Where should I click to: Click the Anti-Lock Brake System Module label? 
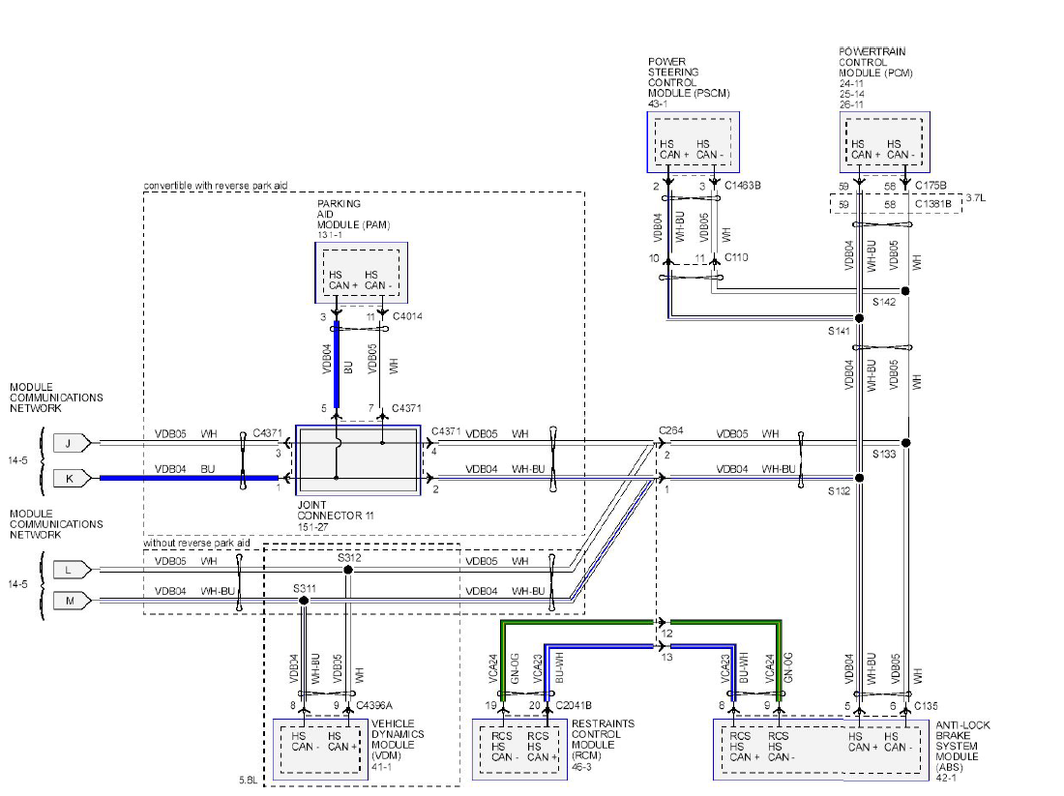click(x=962, y=752)
